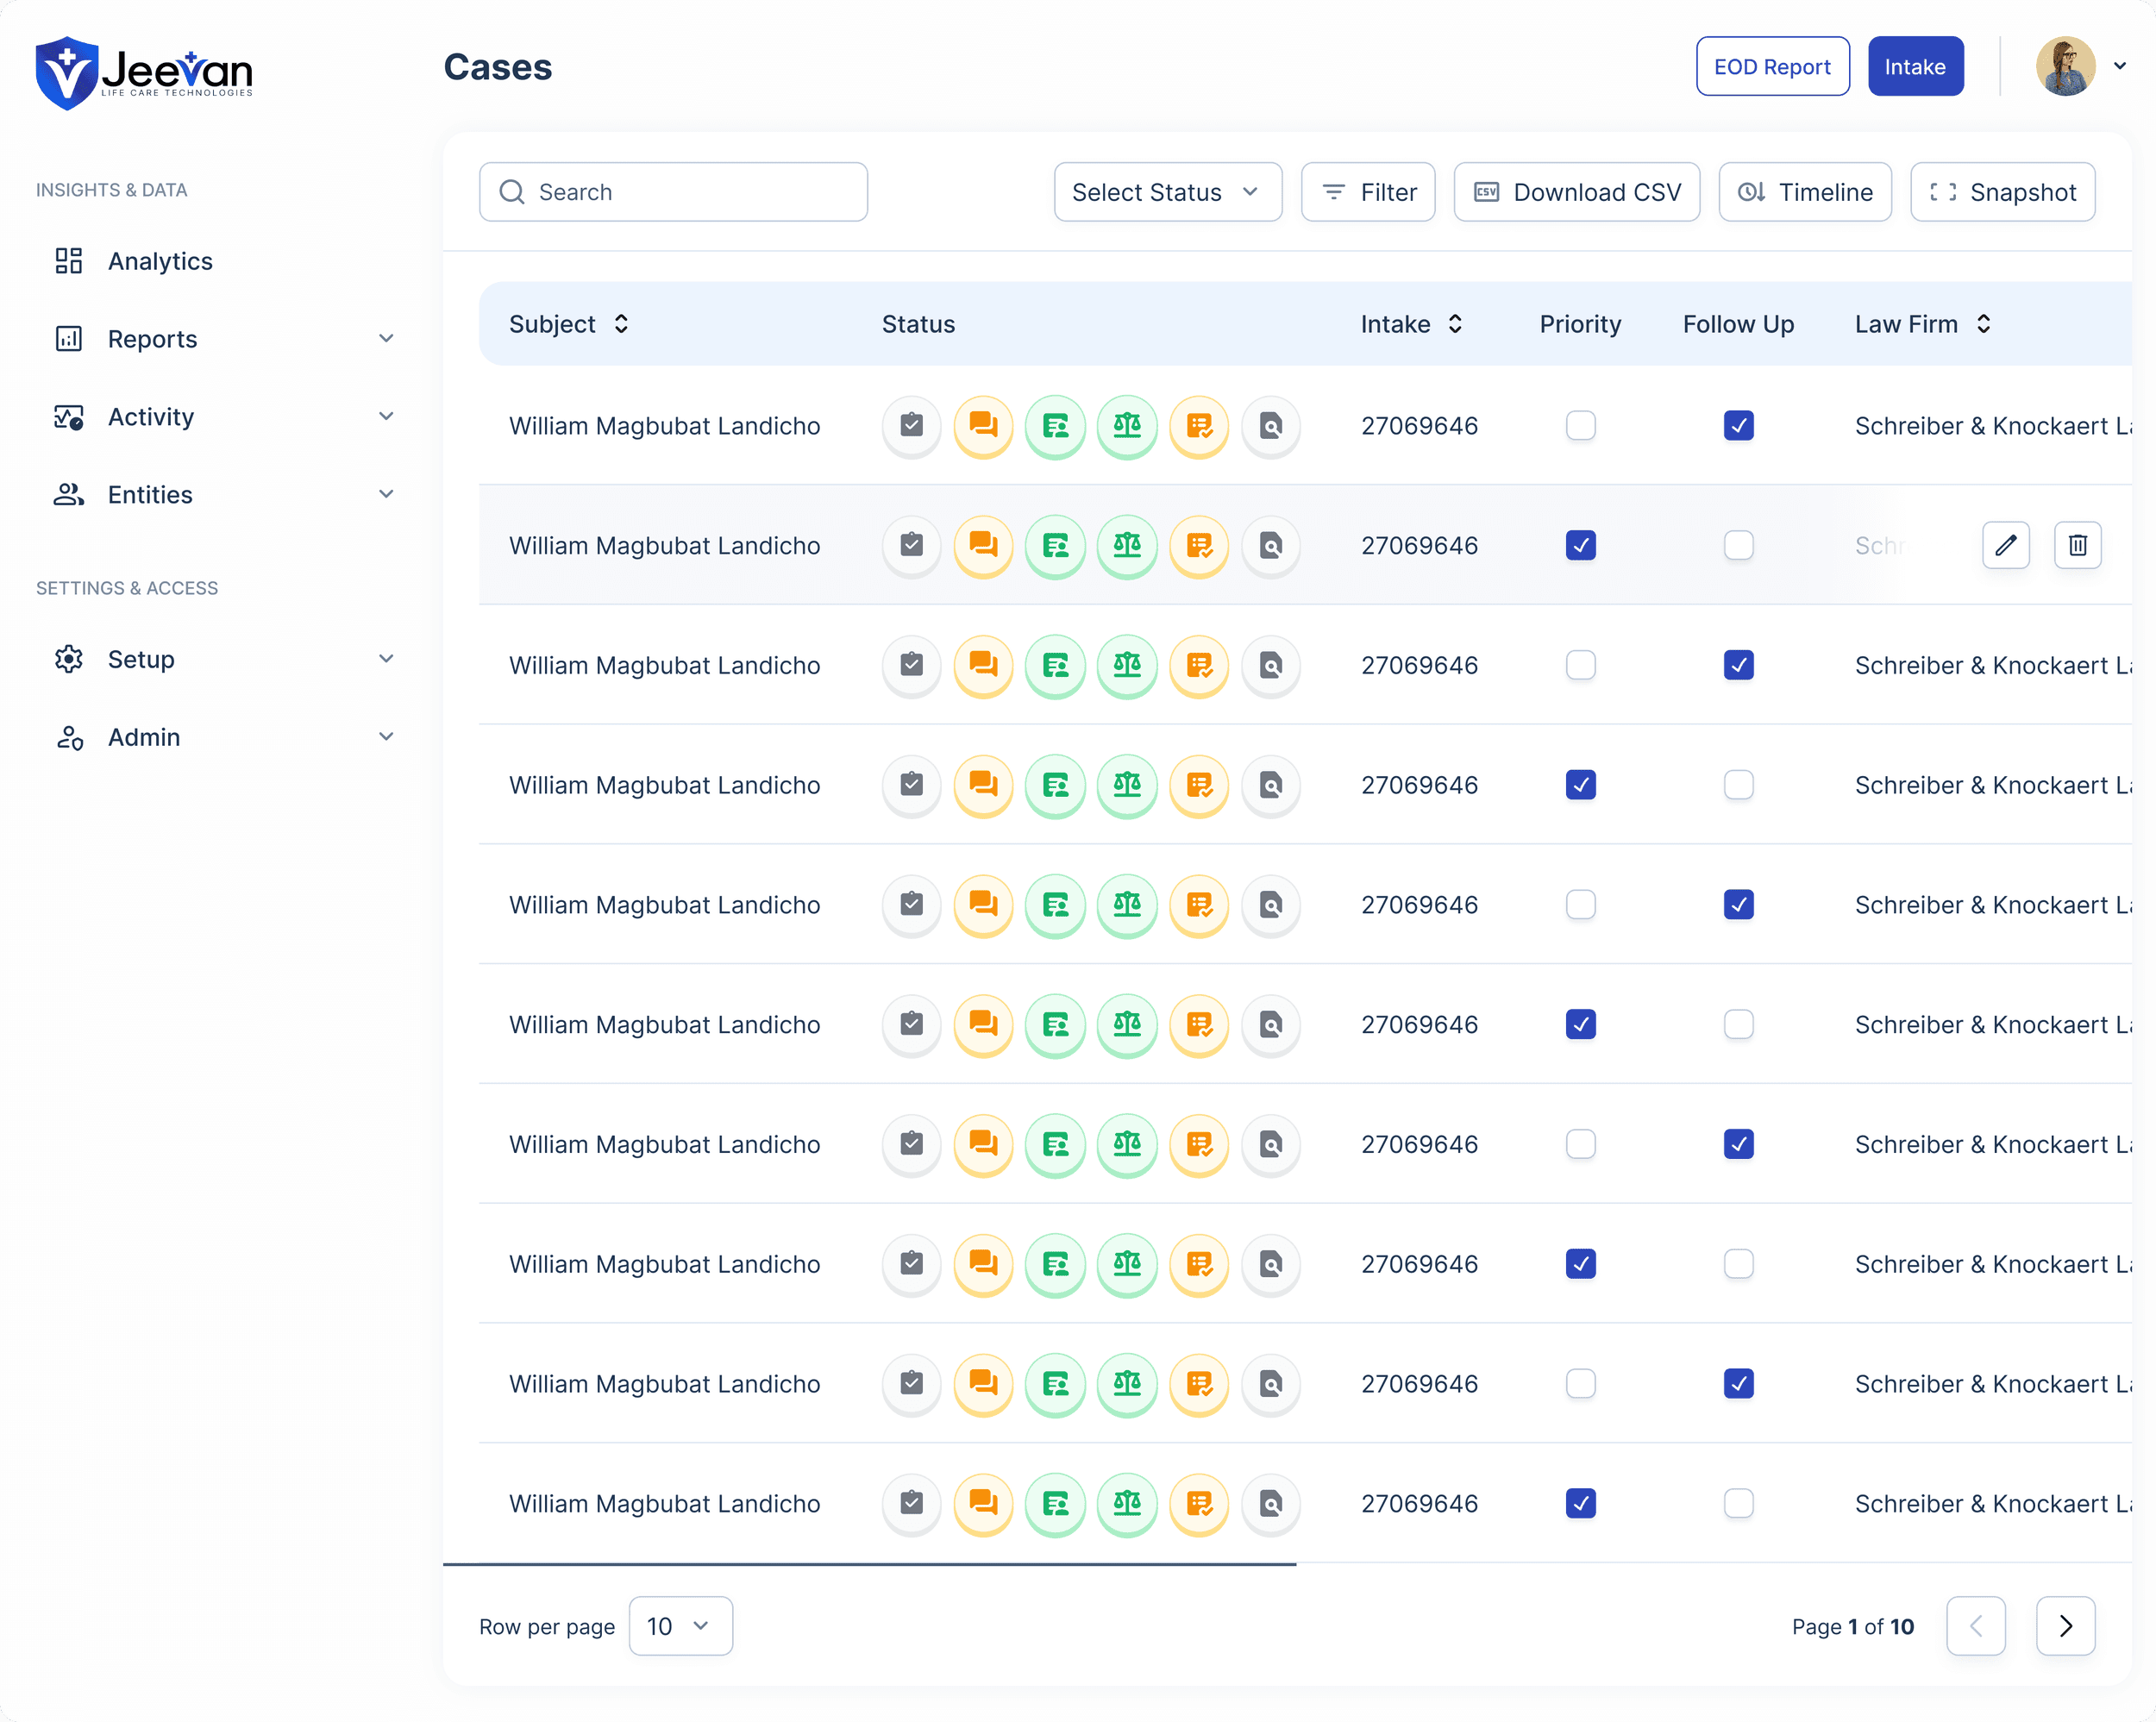Click the EOD Report button
This screenshot has width=2156, height=1722.
1772,67
